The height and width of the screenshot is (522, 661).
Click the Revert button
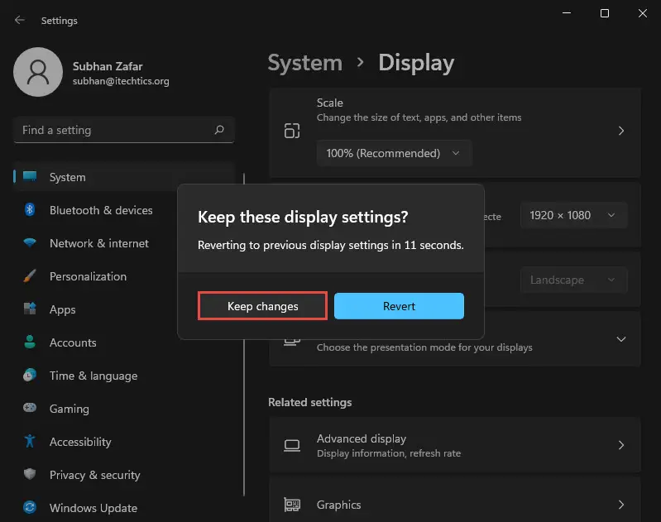[399, 306]
